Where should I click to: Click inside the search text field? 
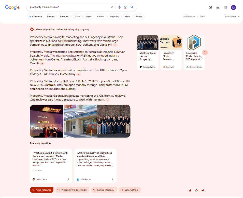pyautogui.click(x=69, y=7)
